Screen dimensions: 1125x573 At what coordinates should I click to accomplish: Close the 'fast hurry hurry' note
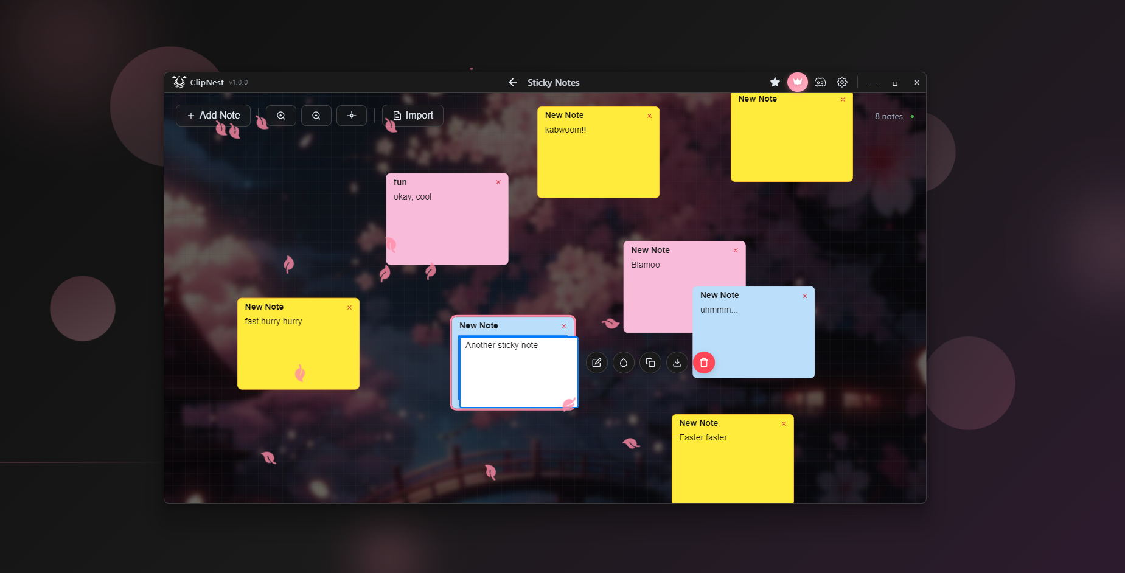click(x=349, y=307)
